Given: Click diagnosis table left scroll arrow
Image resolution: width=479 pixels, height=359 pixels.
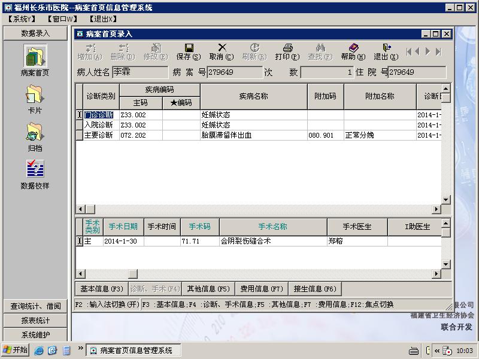Looking at the screenshot, I should pos(80,209).
